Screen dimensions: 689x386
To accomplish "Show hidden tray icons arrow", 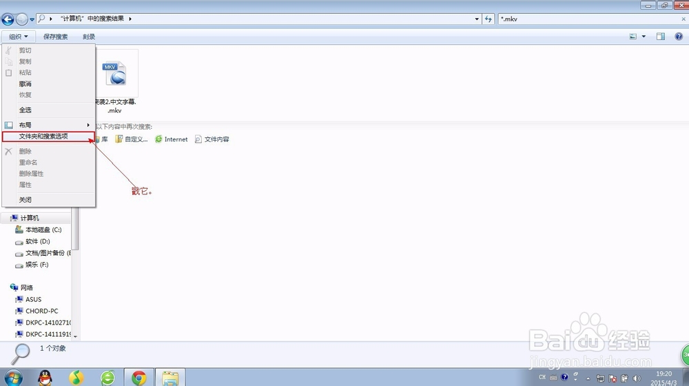I will 588,378.
